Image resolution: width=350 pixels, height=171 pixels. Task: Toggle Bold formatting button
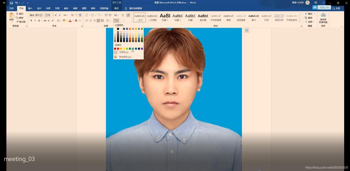tap(31, 21)
